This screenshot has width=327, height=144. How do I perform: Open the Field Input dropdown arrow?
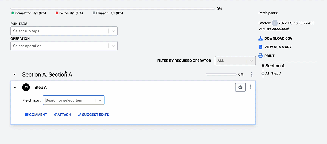pyautogui.click(x=100, y=100)
